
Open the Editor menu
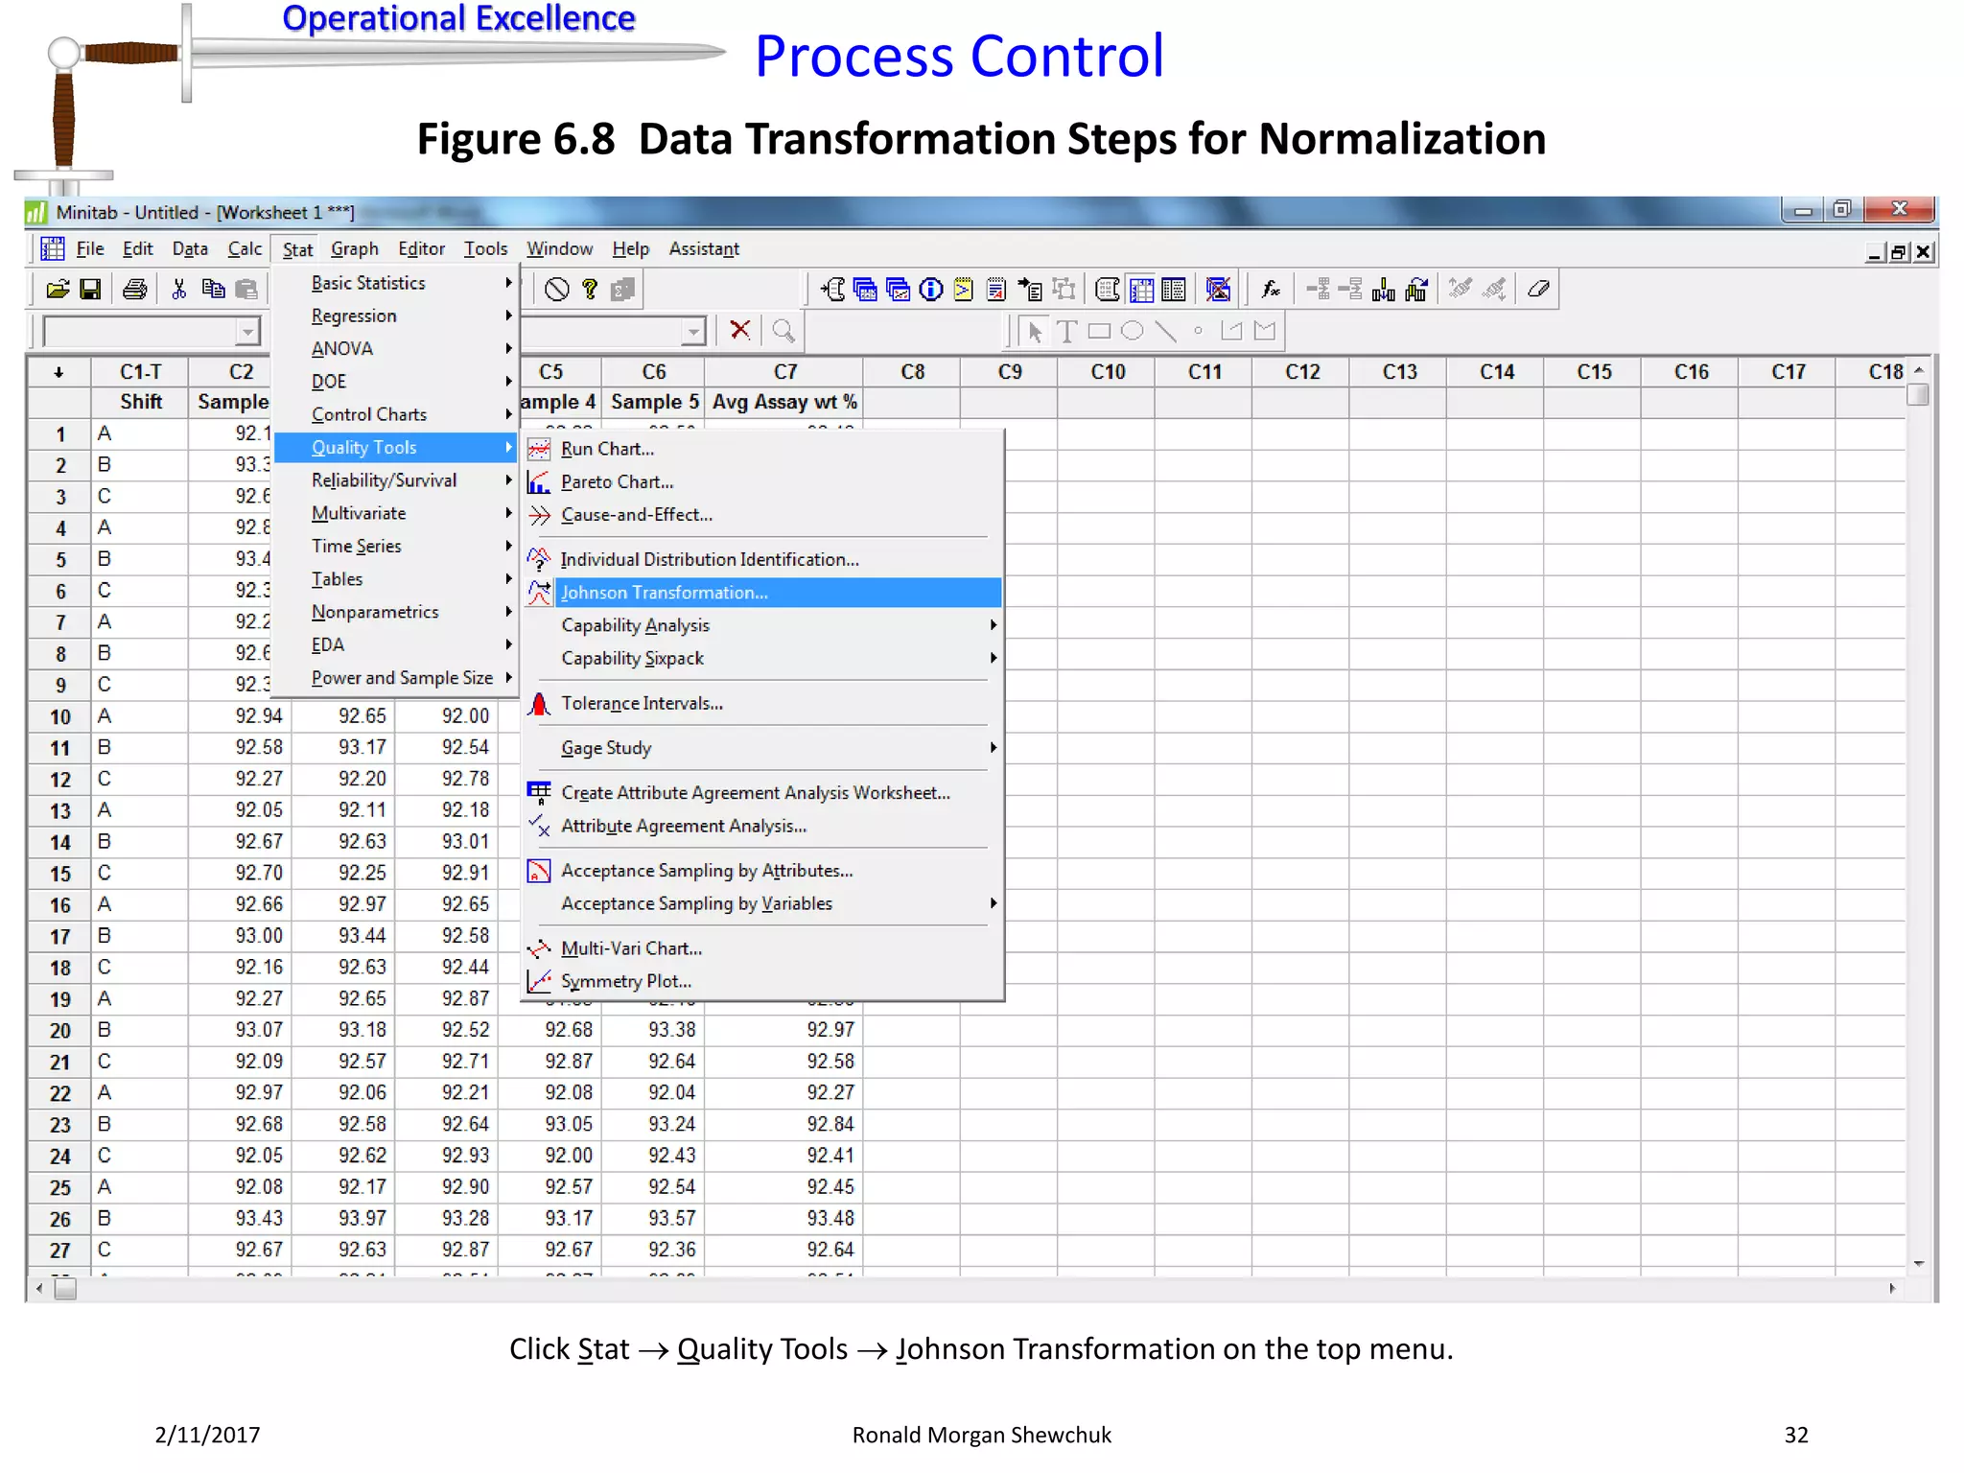[x=421, y=249]
